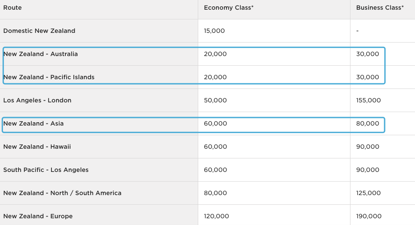Viewport: 415px width, 225px height.
Task: Click Los Angeles - London economy 50,000
Action: point(215,100)
